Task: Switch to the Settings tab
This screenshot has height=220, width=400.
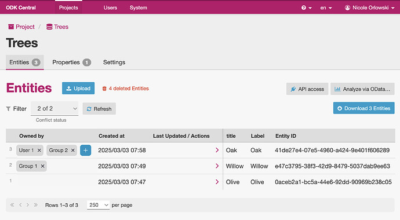Action: 114,62
